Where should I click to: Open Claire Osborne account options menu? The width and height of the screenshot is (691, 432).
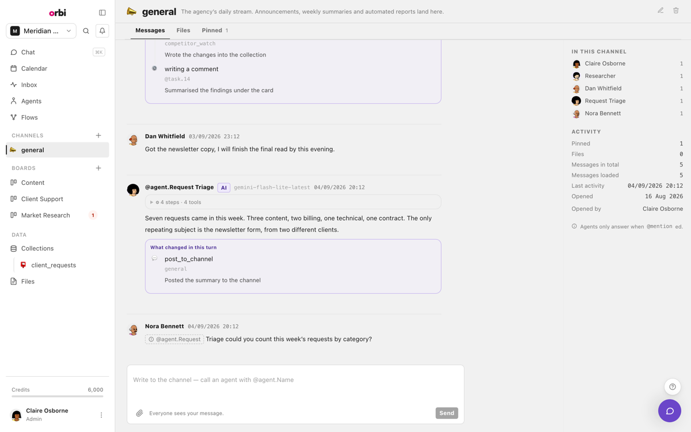point(101,415)
